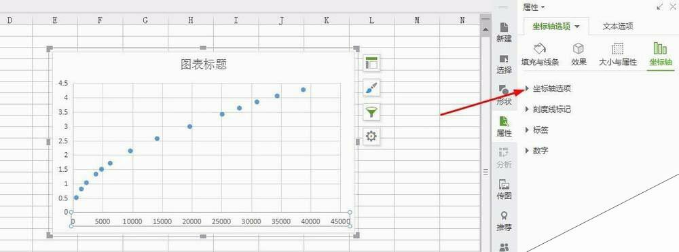
Task: Click the chart styles paintbrush icon
Action: (371, 88)
